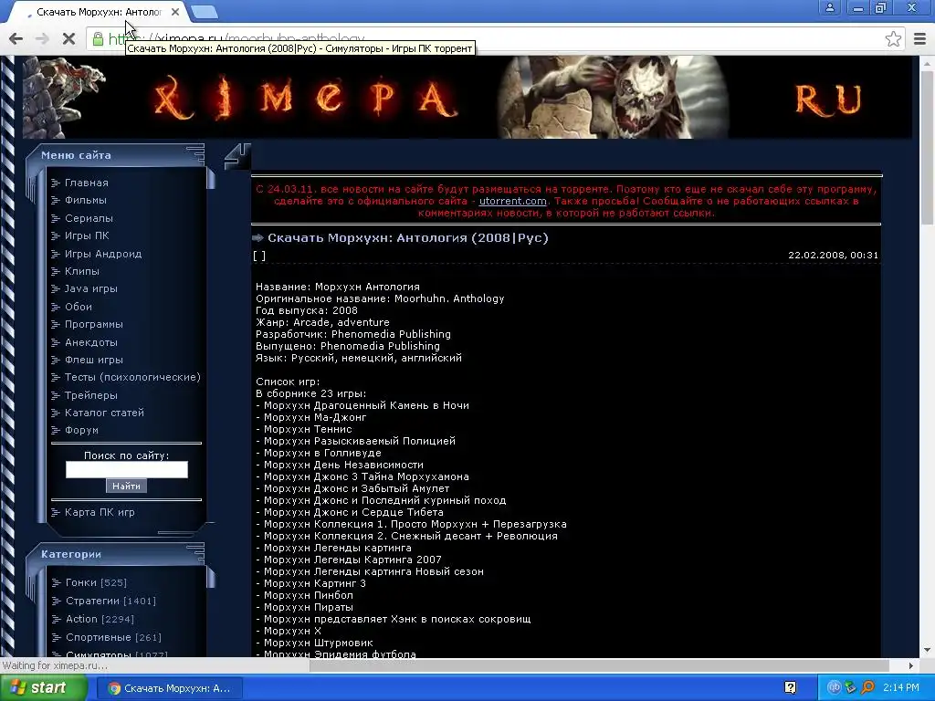Viewport: 935px width, 701px height.
Task: Go to Флеш игры section
Action: click(x=94, y=360)
